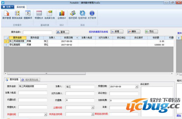182x119 pixels.
Task: Click 诉讼地位 input field
Action: pos(124,93)
